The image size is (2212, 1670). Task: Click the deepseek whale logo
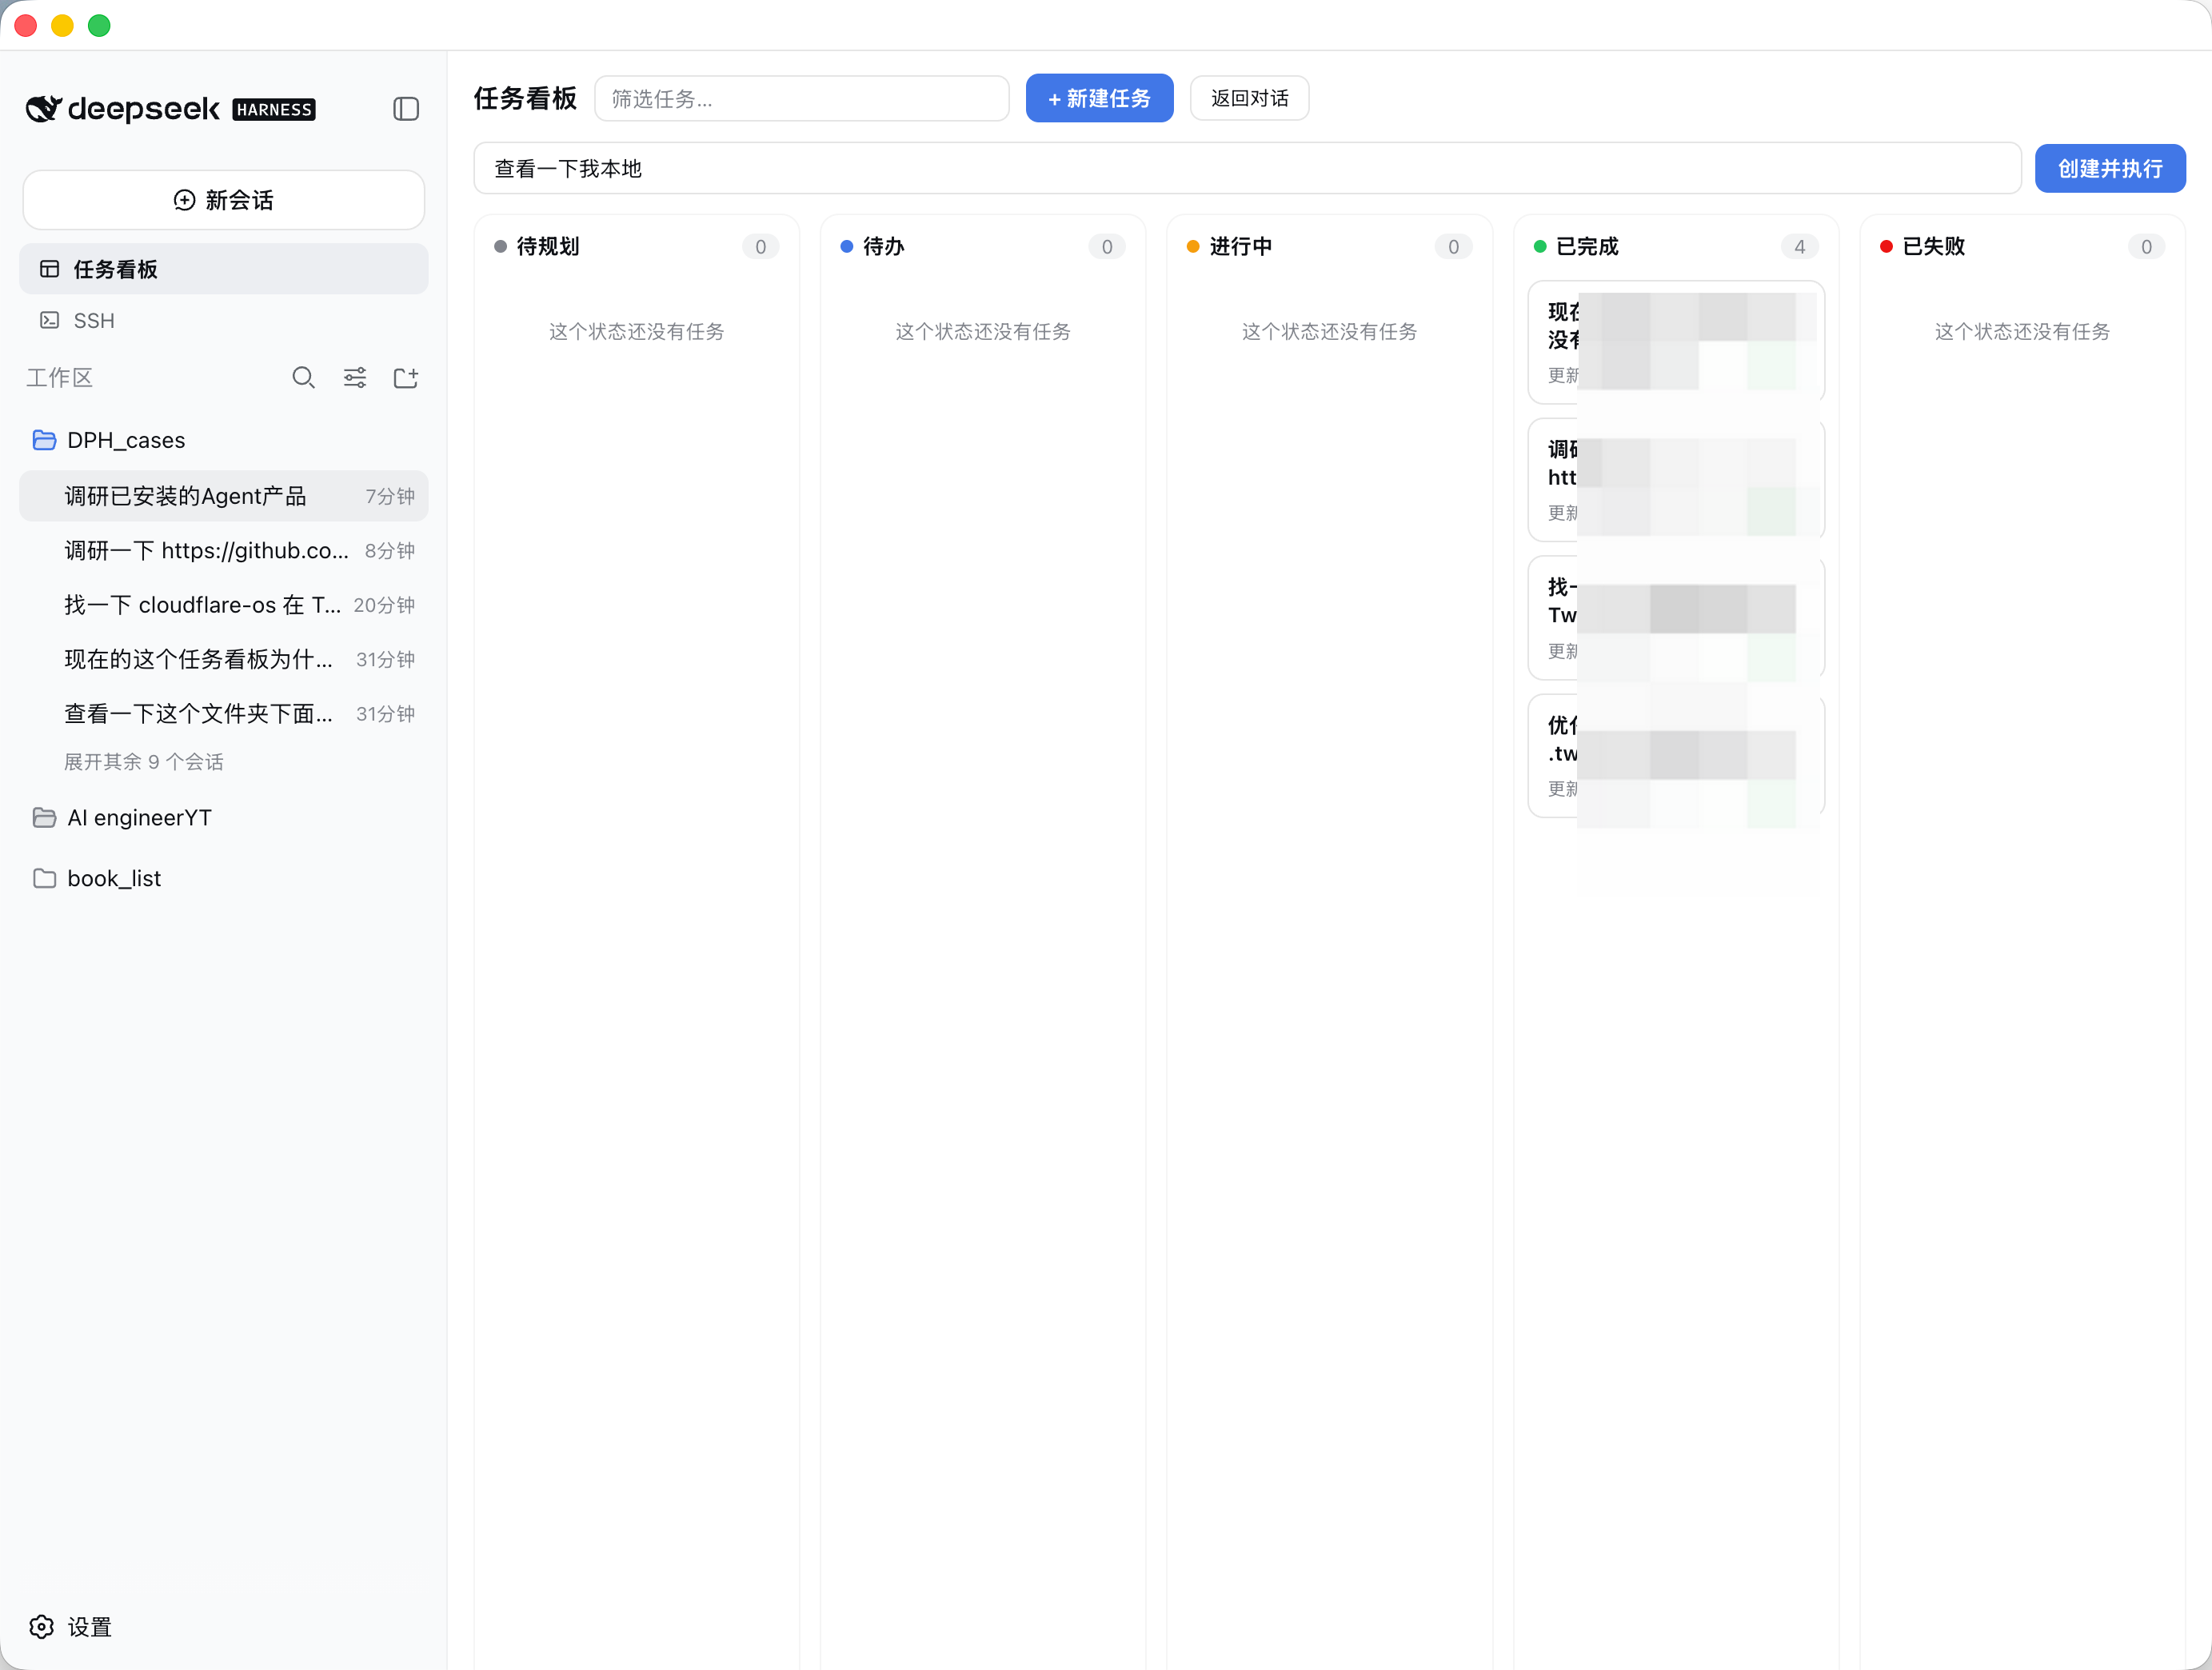(x=43, y=109)
